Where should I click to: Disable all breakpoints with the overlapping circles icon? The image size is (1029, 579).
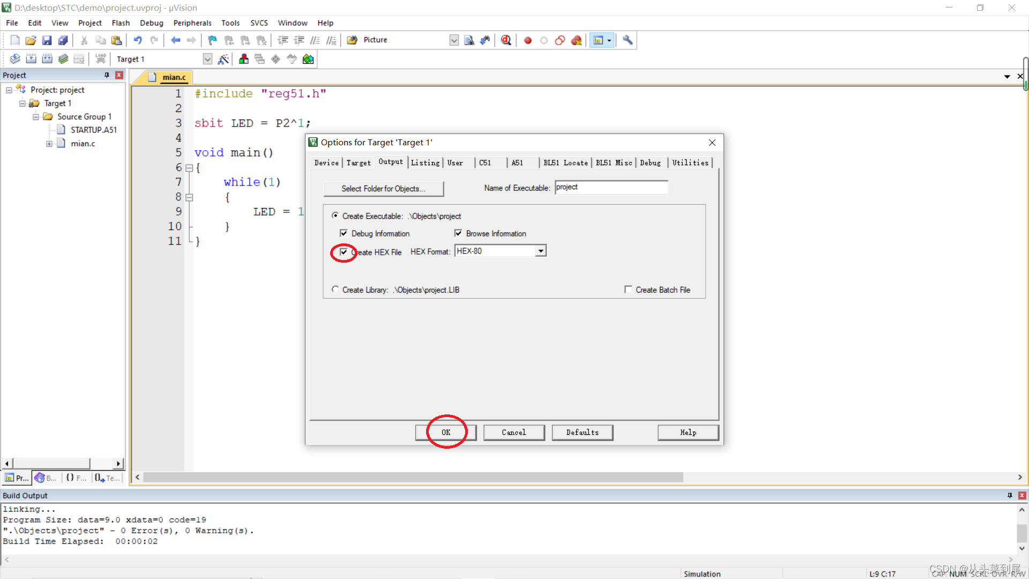(560, 40)
